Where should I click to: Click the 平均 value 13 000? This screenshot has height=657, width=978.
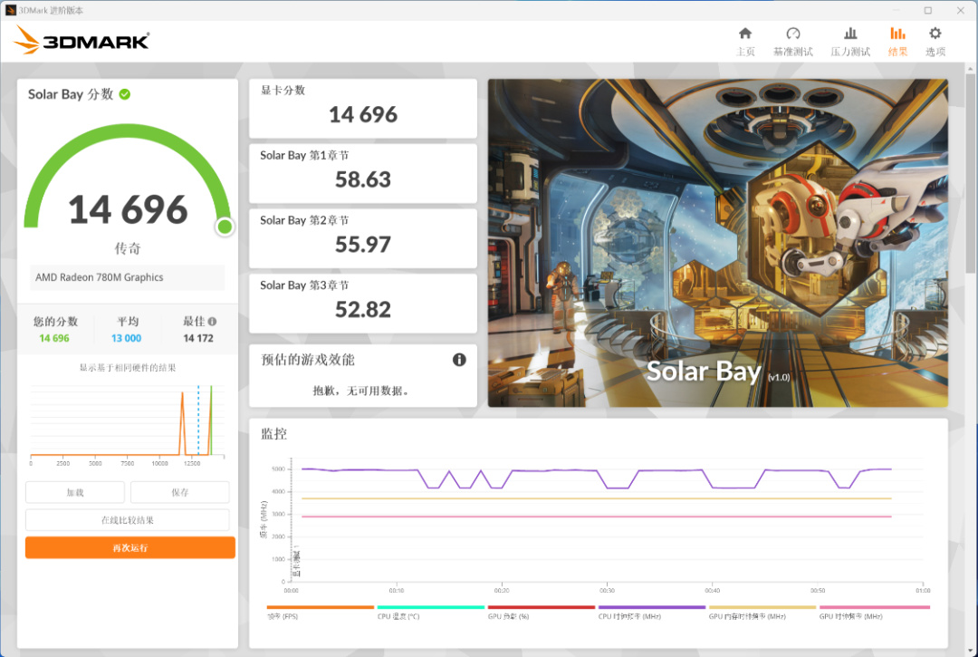pos(126,338)
